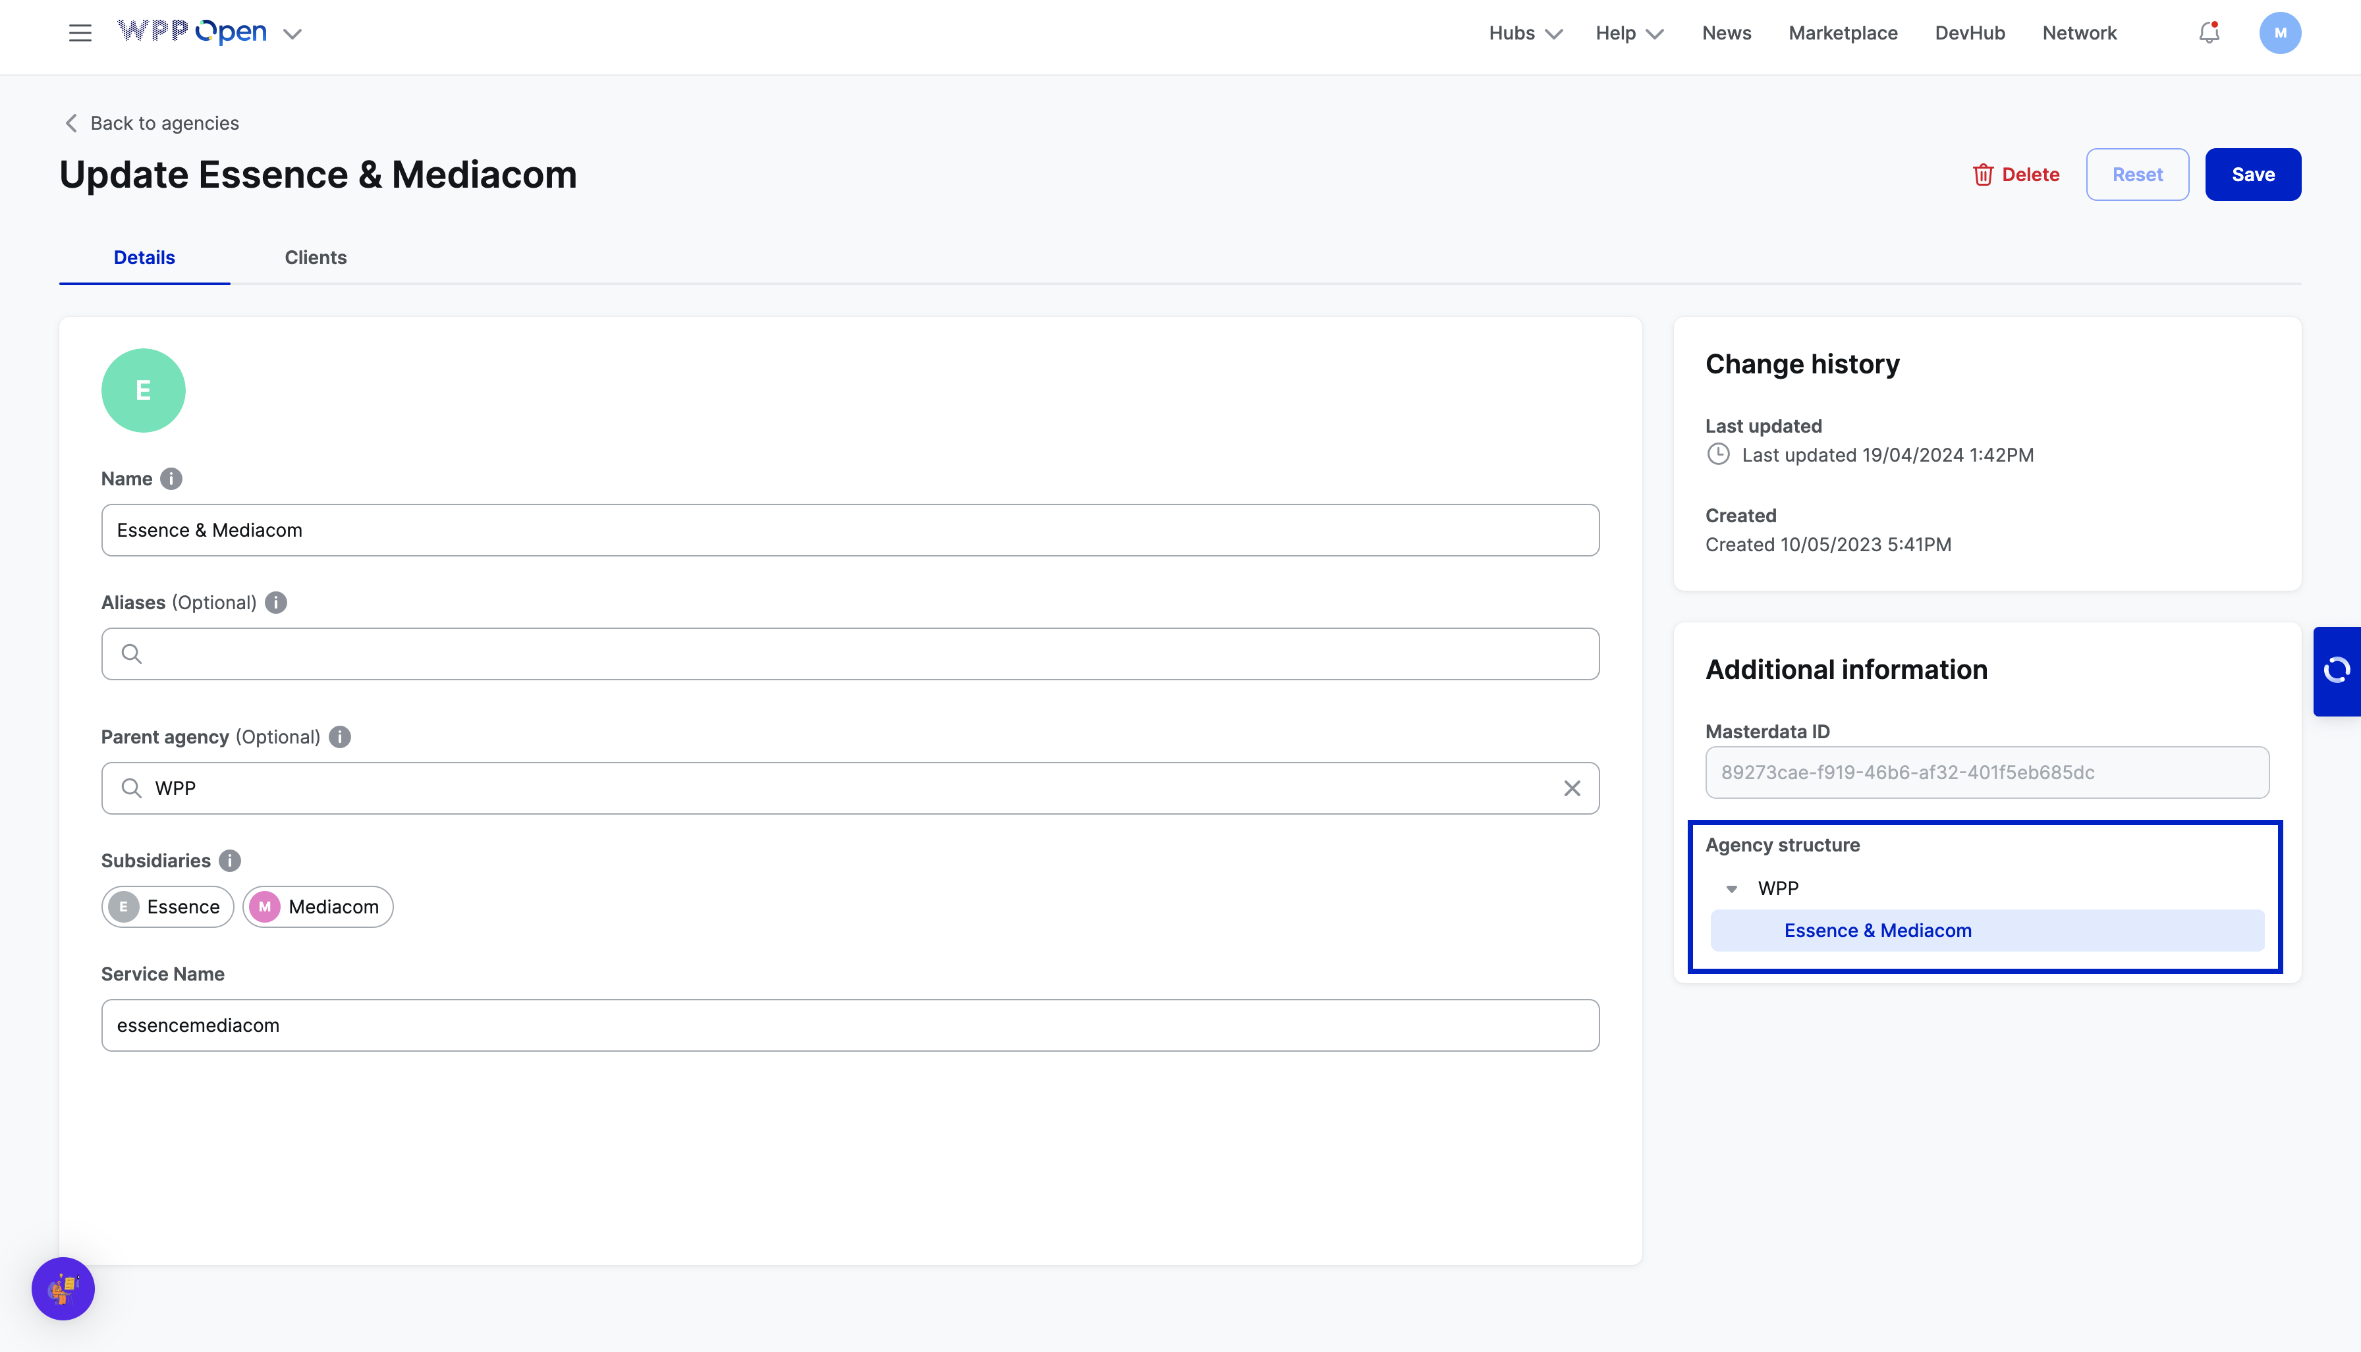The width and height of the screenshot is (2361, 1352).
Task: Click the notification bell icon
Action: coord(2209,34)
